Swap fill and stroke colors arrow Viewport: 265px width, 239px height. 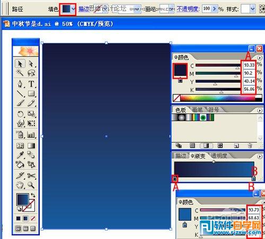click(x=33, y=195)
